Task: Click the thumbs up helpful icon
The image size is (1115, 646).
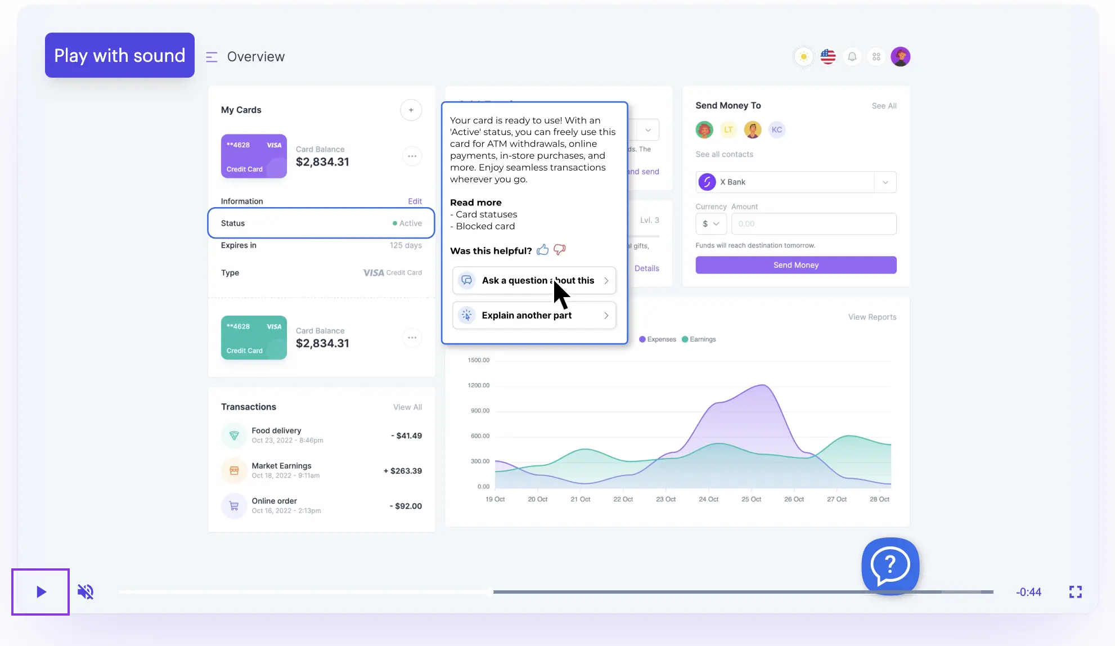Action: [x=542, y=250]
